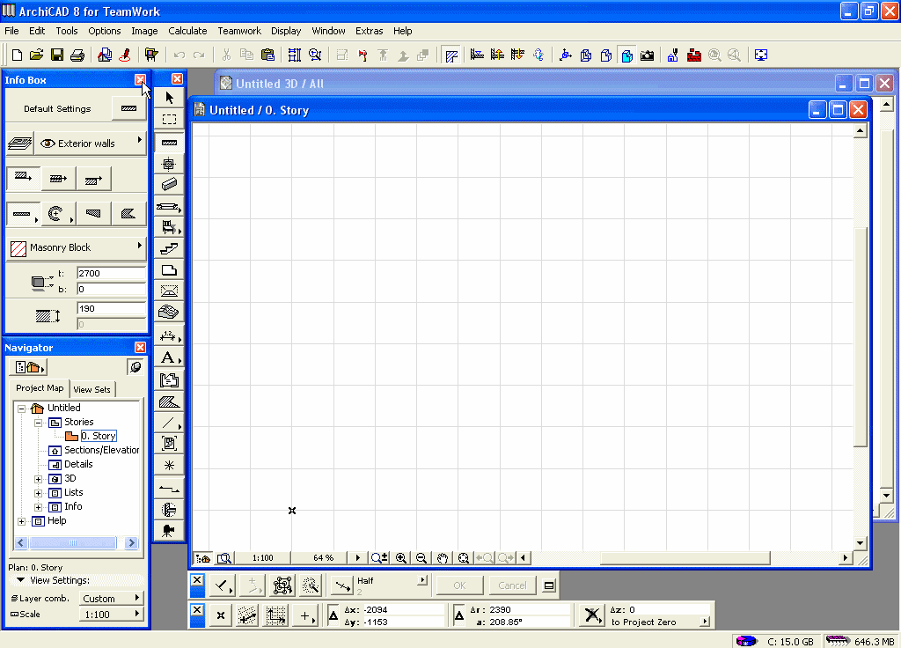Select the Camera tool in the toolbox
Screen dimensions: 901x648
[169, 530]
